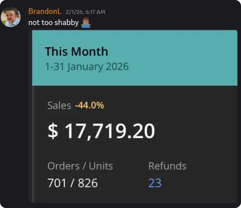
Task: Click the 701 / 826 orders value
Action: 72,183
